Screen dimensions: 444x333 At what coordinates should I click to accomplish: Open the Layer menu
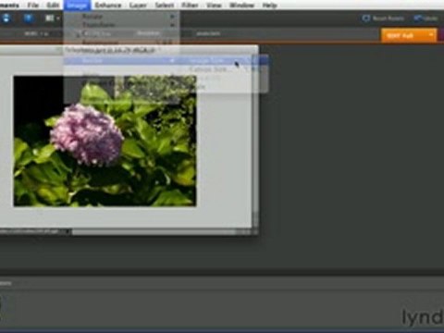pos(138,5)
